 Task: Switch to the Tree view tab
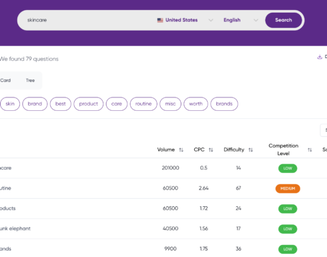(x=30, y=80)
